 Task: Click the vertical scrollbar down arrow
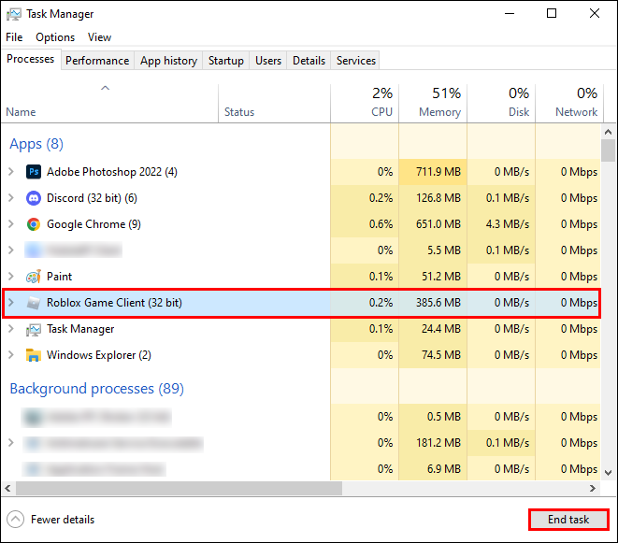coord(608,473)
